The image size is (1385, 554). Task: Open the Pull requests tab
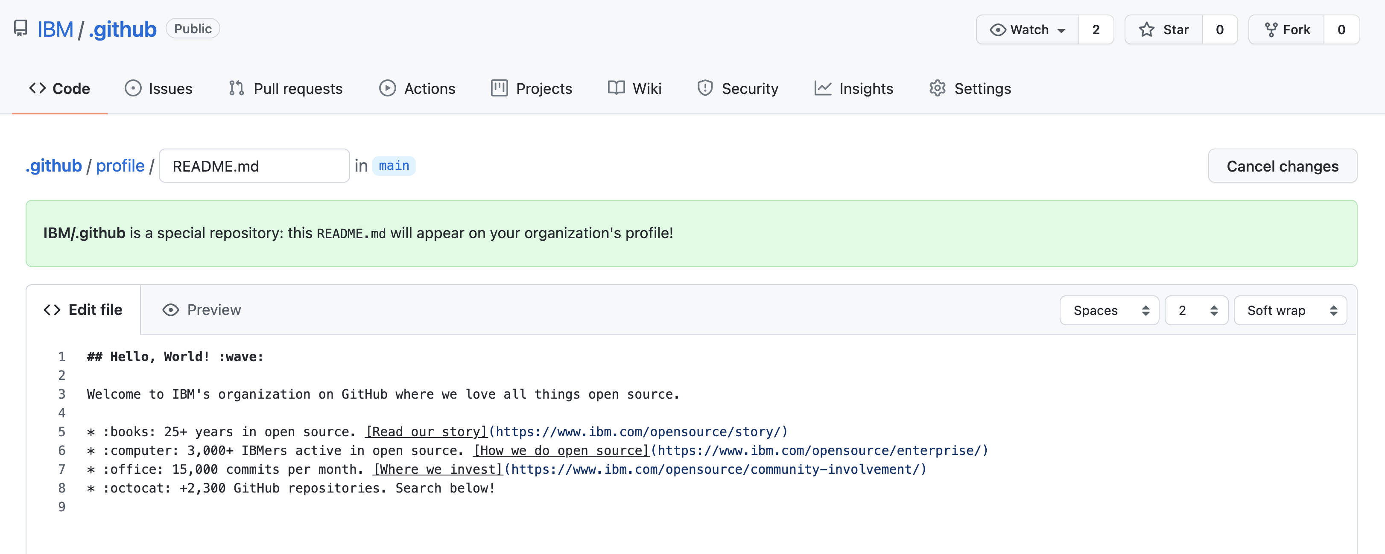pos(286,88)
